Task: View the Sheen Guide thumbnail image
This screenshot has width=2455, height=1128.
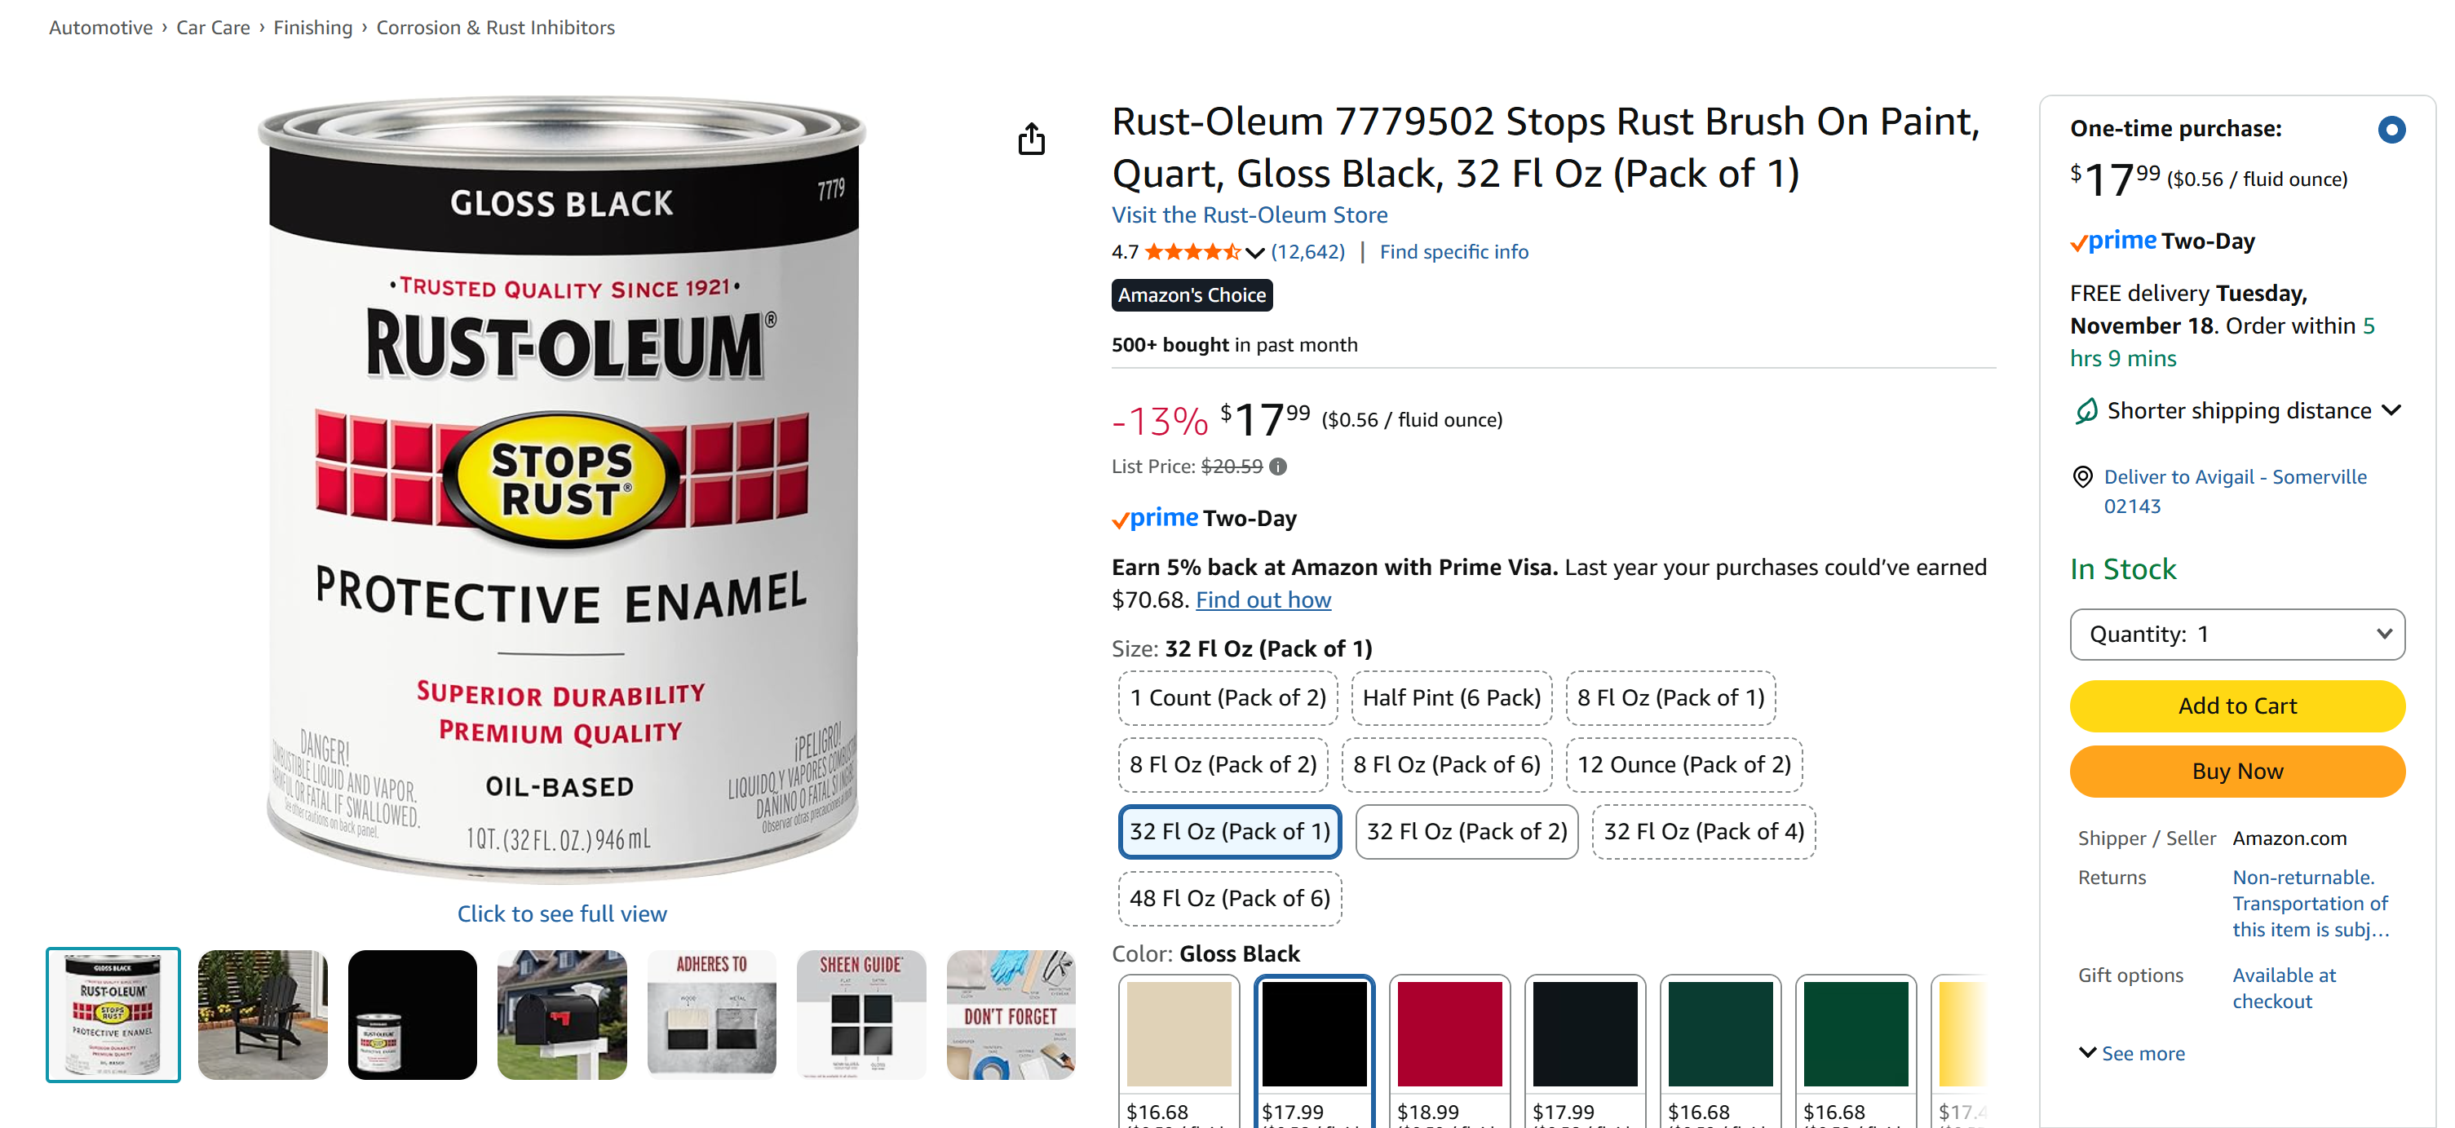Action: 860,1015
